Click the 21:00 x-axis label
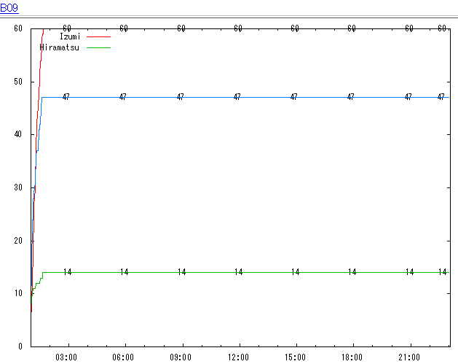This screenshot has width=458, height=364. [409, 357]
